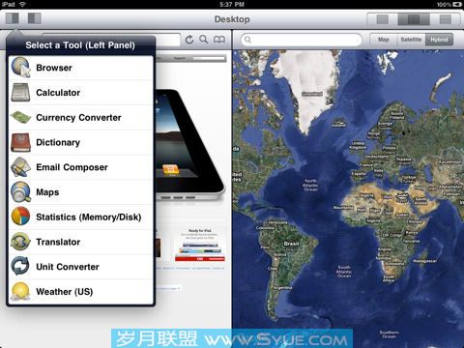Open Statistics (Memory/Disk) tool
The width and height of the screenshot is (464, 348).
coord(80,217)
